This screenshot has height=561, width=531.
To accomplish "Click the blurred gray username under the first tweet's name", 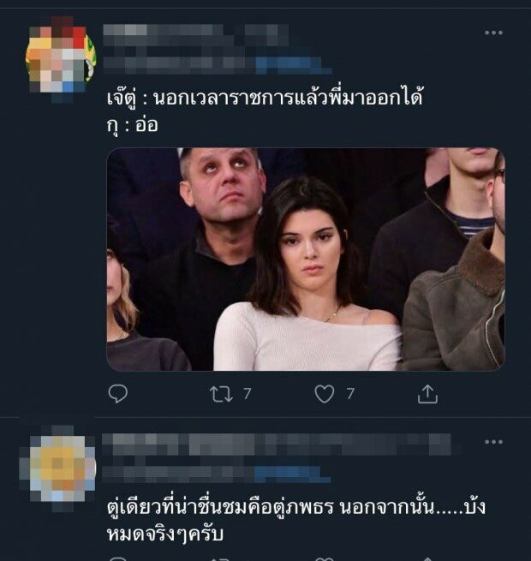I will pyautogui.click(x=179, y=65).
